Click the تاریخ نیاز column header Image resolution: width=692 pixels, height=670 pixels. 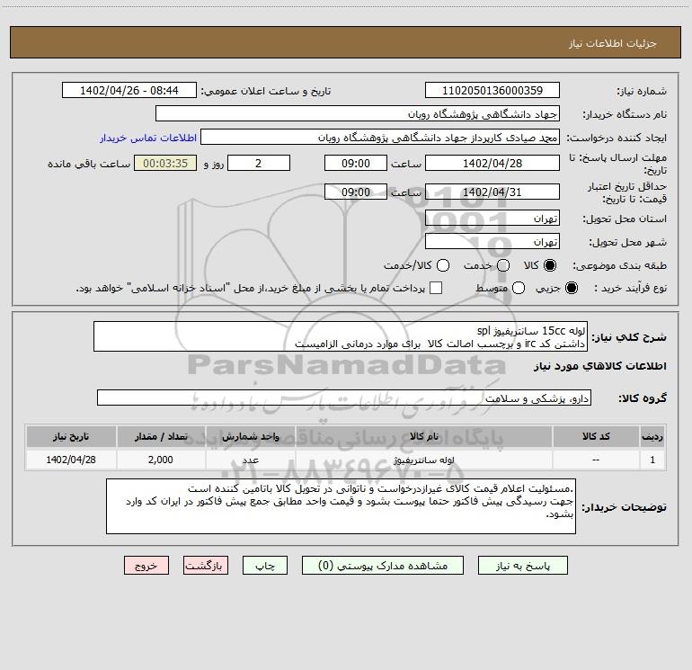[71, 436]
